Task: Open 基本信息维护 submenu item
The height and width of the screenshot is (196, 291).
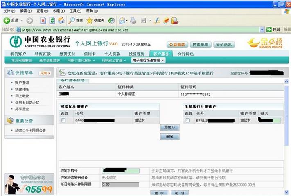Action: [x=50, y=60]
